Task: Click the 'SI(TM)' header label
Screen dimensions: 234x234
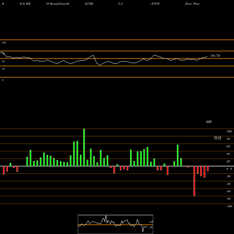Action: (89, 4)
